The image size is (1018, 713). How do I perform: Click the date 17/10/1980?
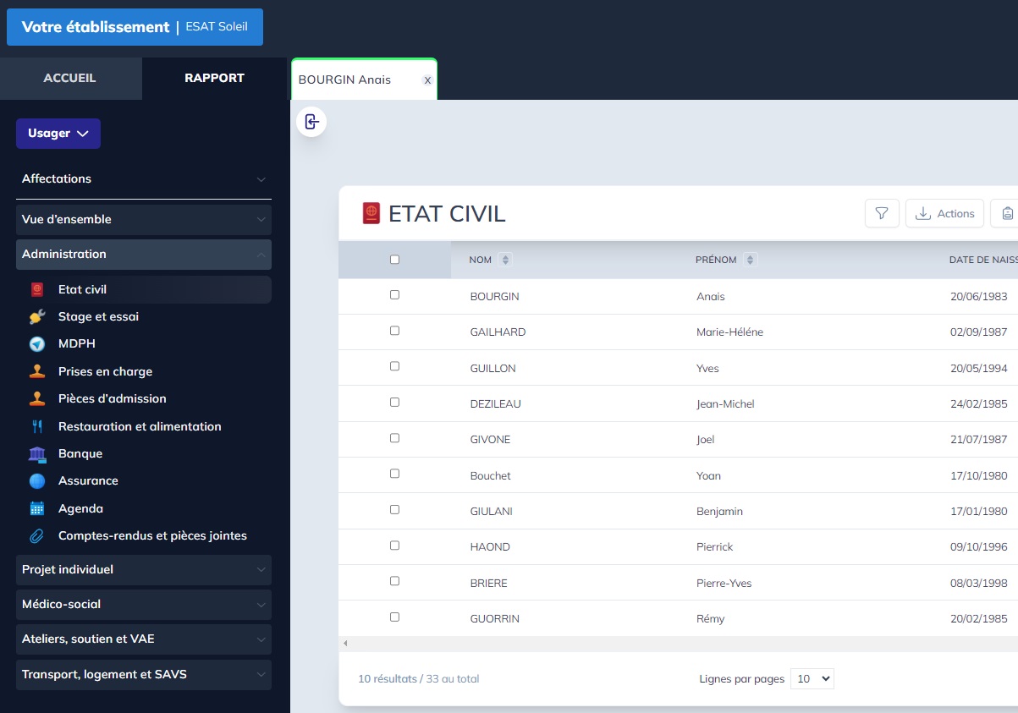[x=979, y=475]
